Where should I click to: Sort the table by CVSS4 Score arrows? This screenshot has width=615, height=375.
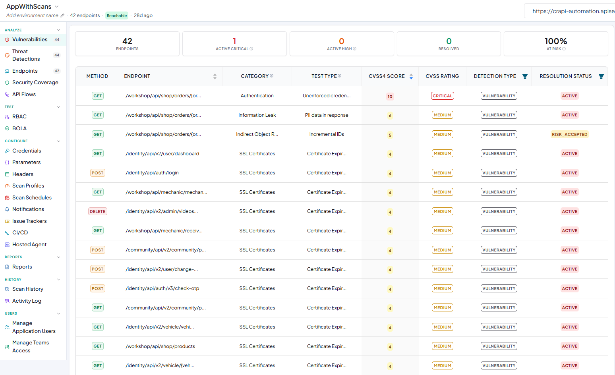click(411, 76)
